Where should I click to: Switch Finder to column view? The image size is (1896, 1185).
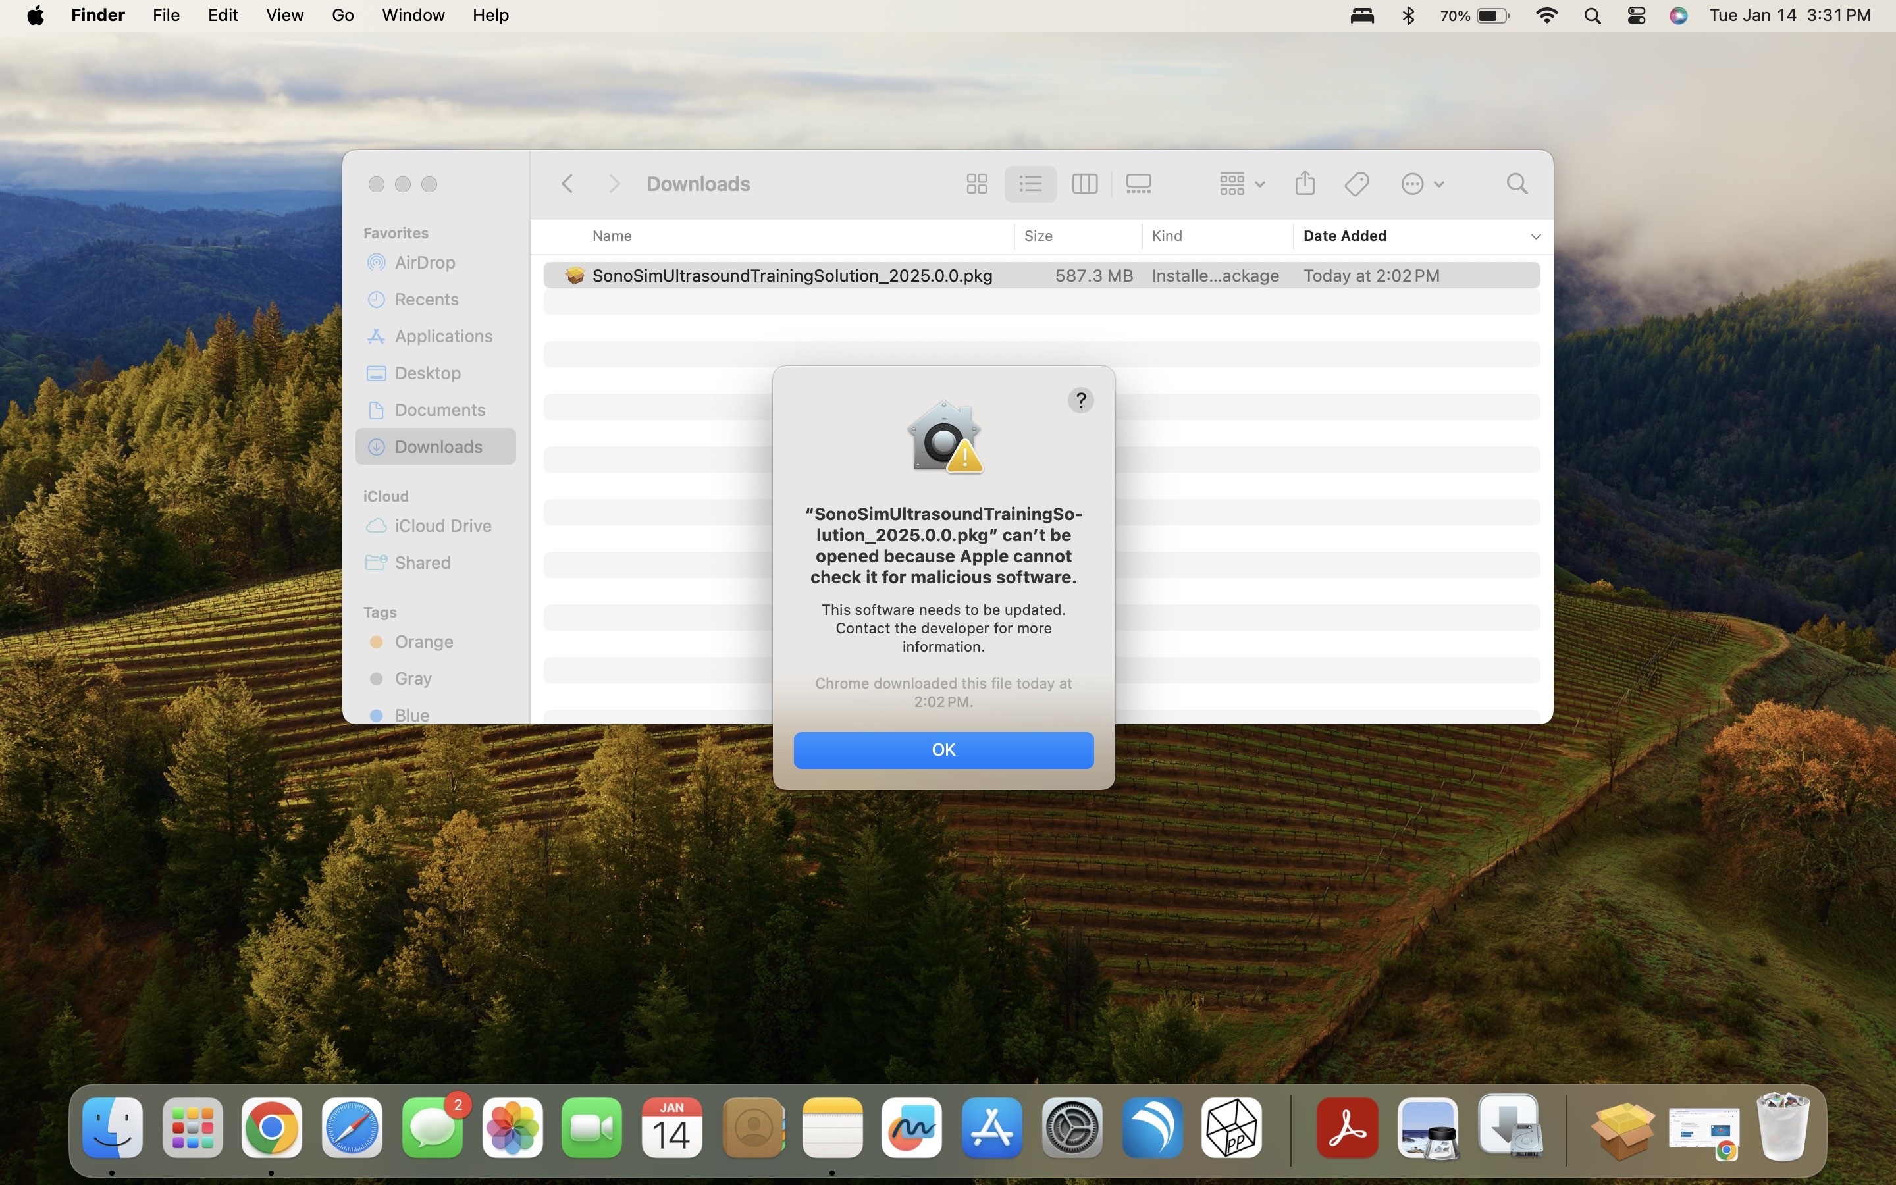point(1084,184)
